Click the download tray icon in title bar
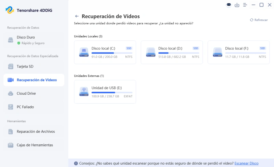The image size is (274, 167). coord(237,5)
